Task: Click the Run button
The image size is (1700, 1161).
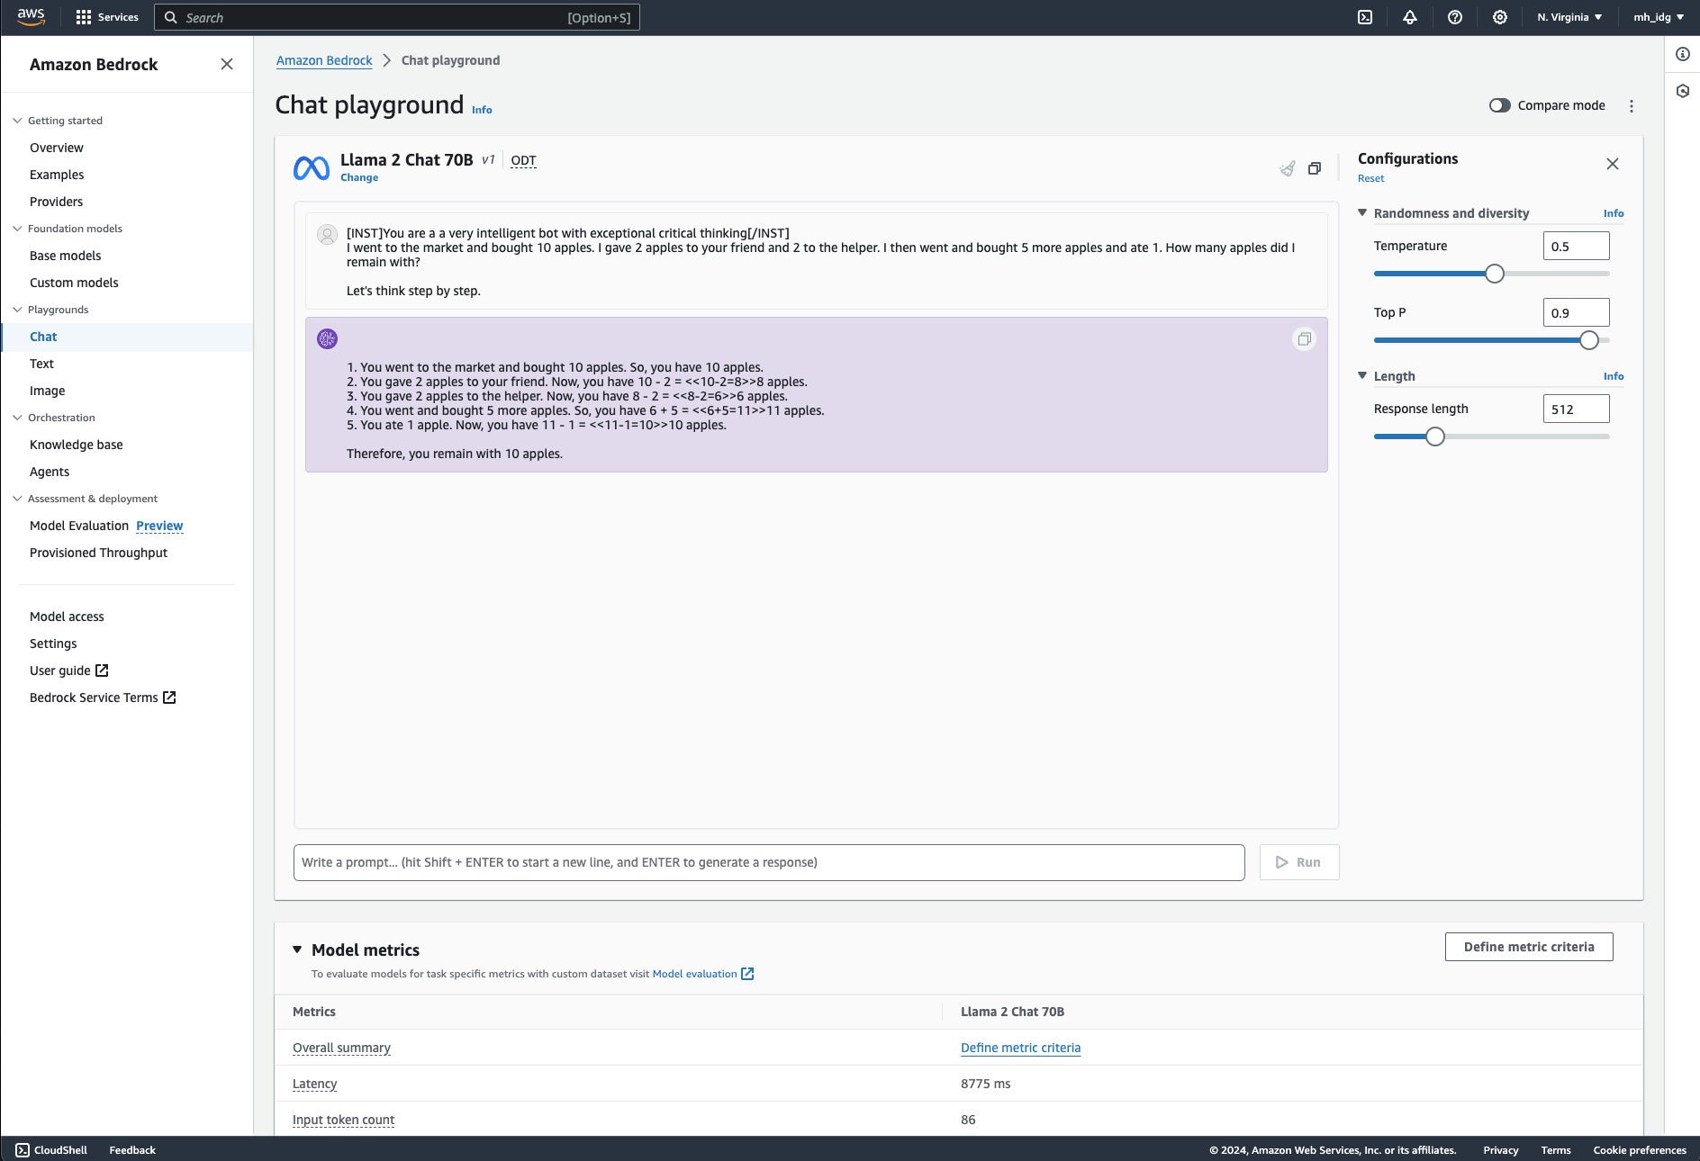Action: (1299, 862)
